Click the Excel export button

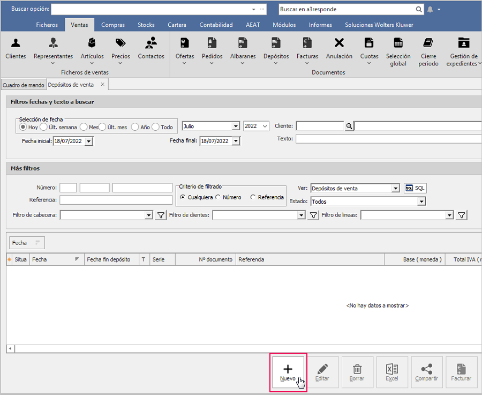pos(392,372)
